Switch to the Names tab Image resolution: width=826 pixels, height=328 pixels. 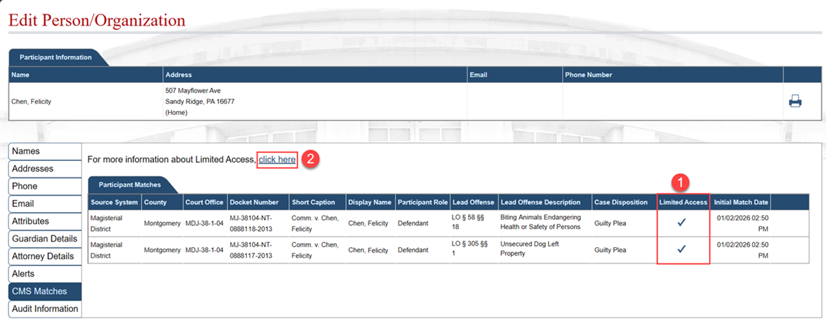[26, 151]
